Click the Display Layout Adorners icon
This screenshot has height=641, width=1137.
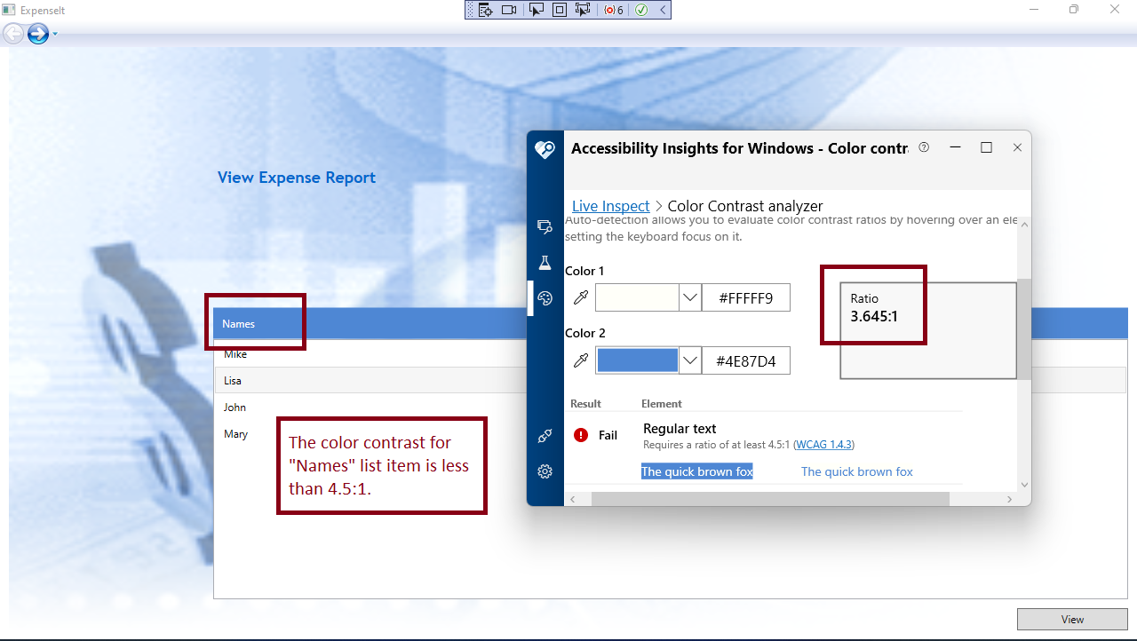[x=558, y=10]
